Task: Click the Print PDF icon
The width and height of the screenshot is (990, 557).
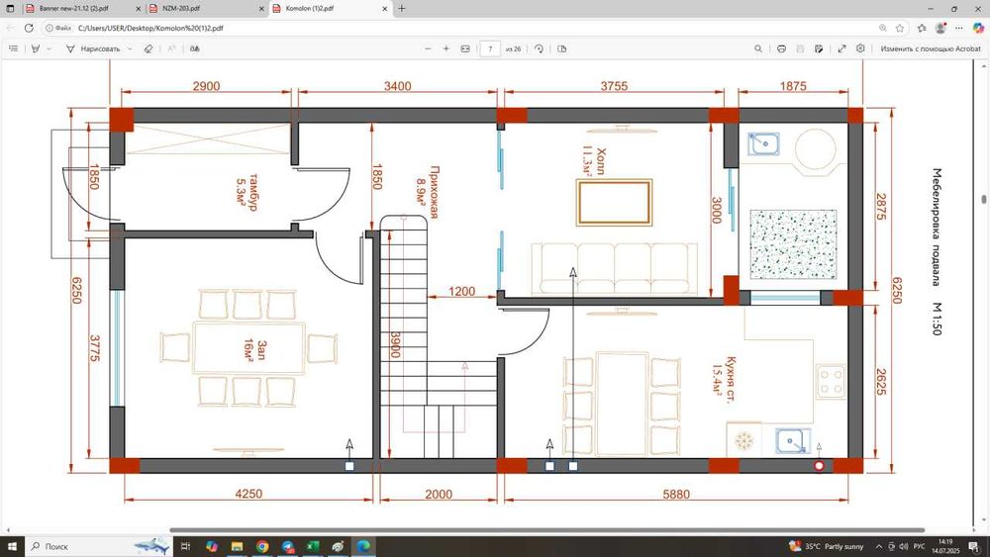Action: coord(781,48)
